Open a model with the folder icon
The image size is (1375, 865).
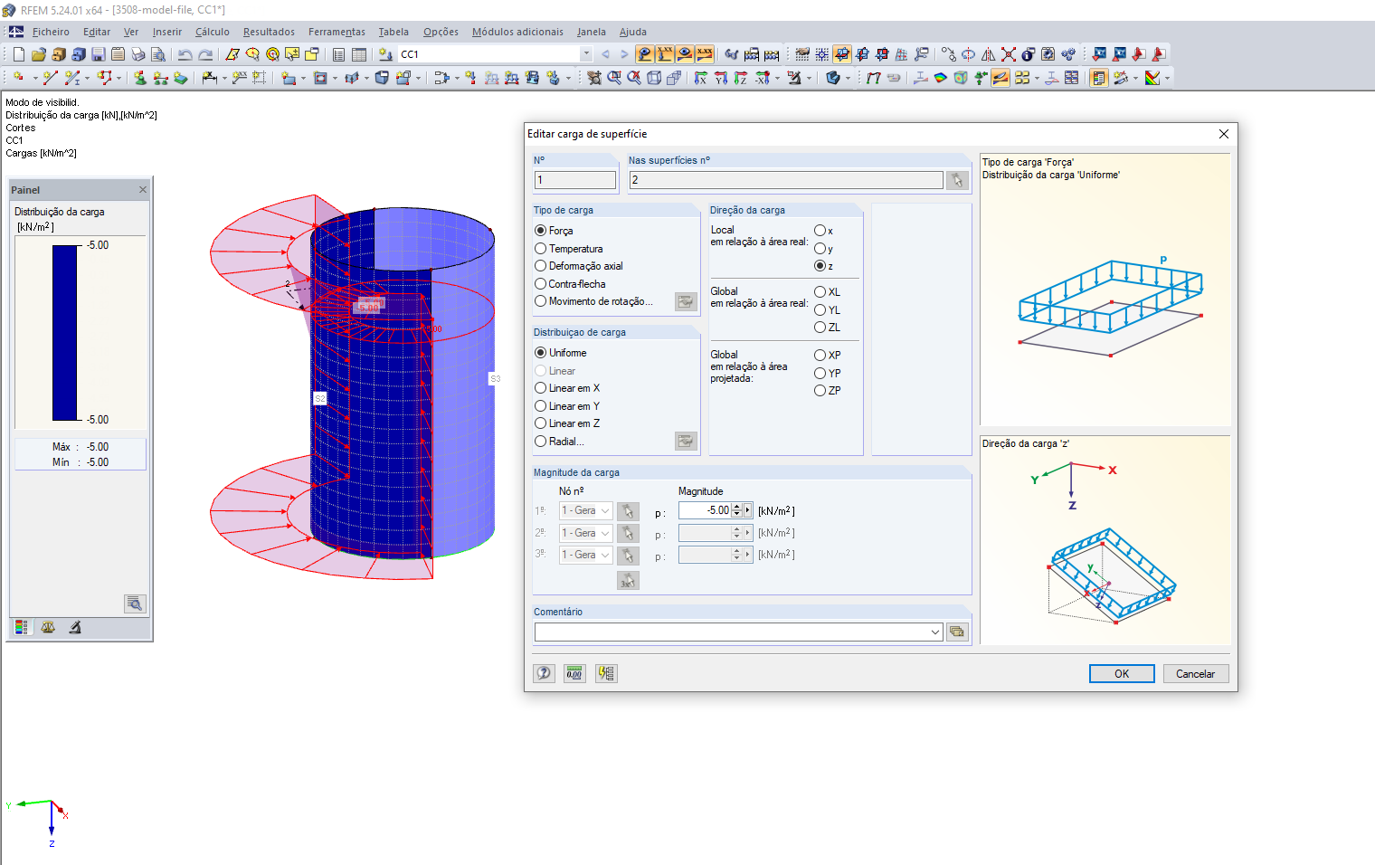pos(38,54)
